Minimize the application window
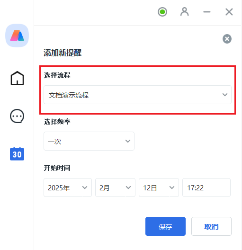242x250 pixels. tap(207, 12)
